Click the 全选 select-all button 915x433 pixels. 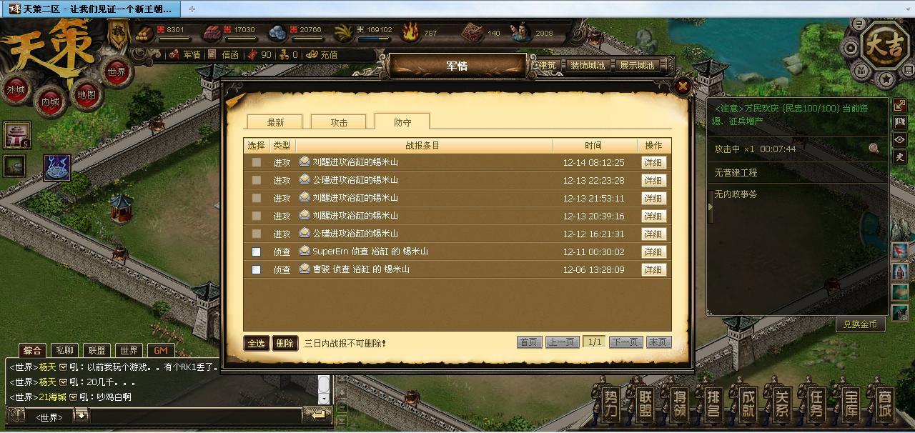pyautogui.click(x=256, y=343)
